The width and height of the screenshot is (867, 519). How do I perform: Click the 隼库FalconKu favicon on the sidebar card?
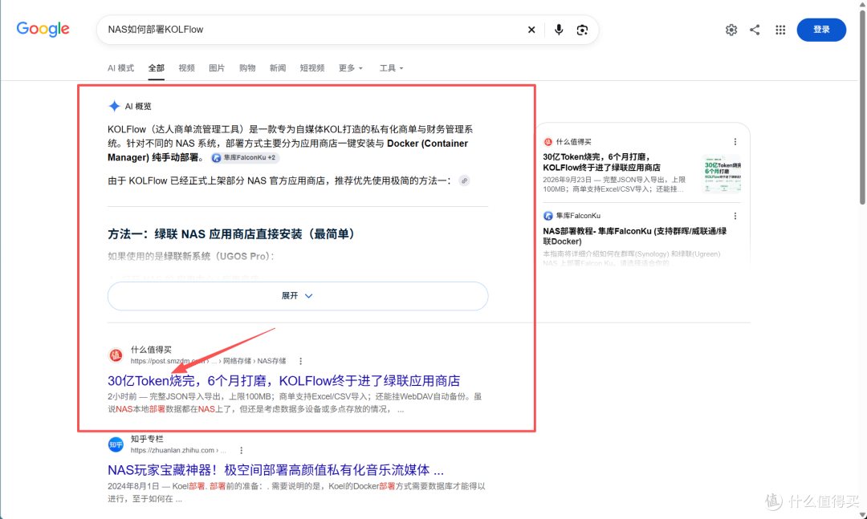click(x=548, y=216)
